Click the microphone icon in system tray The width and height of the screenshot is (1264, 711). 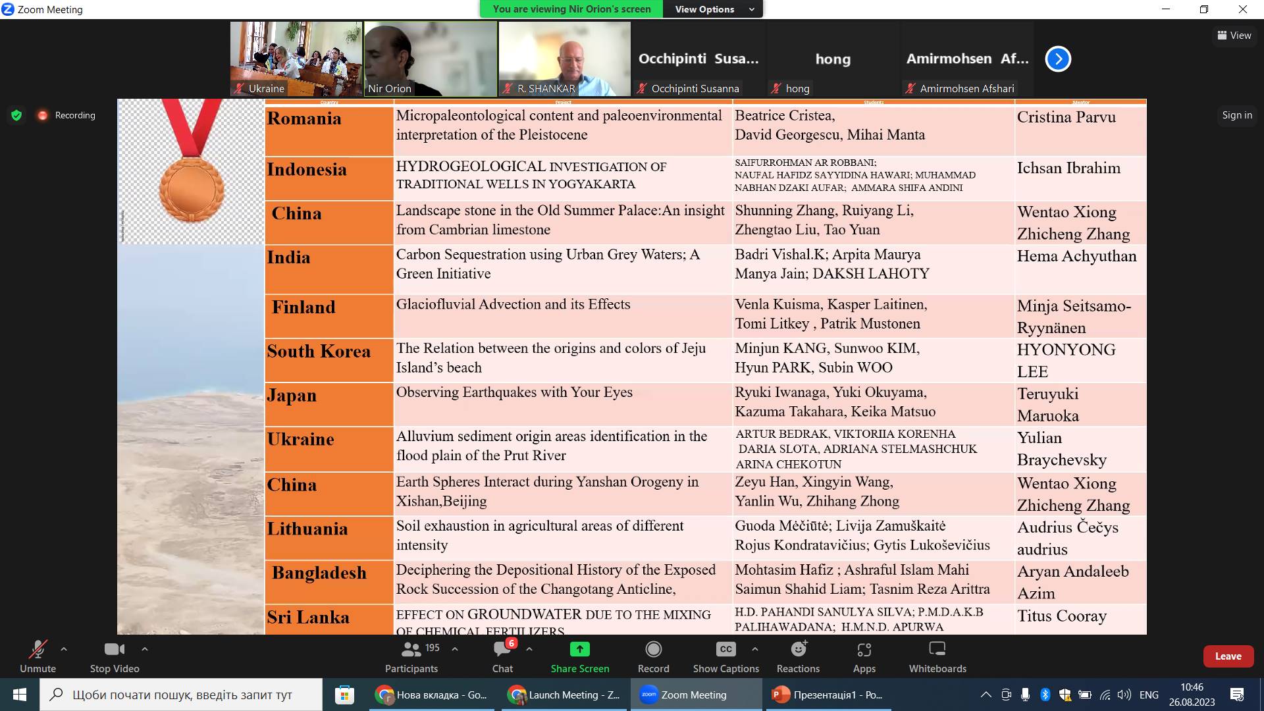[1025, 695]
